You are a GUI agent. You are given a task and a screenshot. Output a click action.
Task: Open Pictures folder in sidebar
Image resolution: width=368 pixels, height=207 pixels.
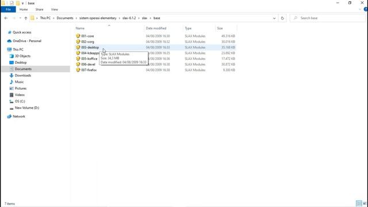pos(21,88)
